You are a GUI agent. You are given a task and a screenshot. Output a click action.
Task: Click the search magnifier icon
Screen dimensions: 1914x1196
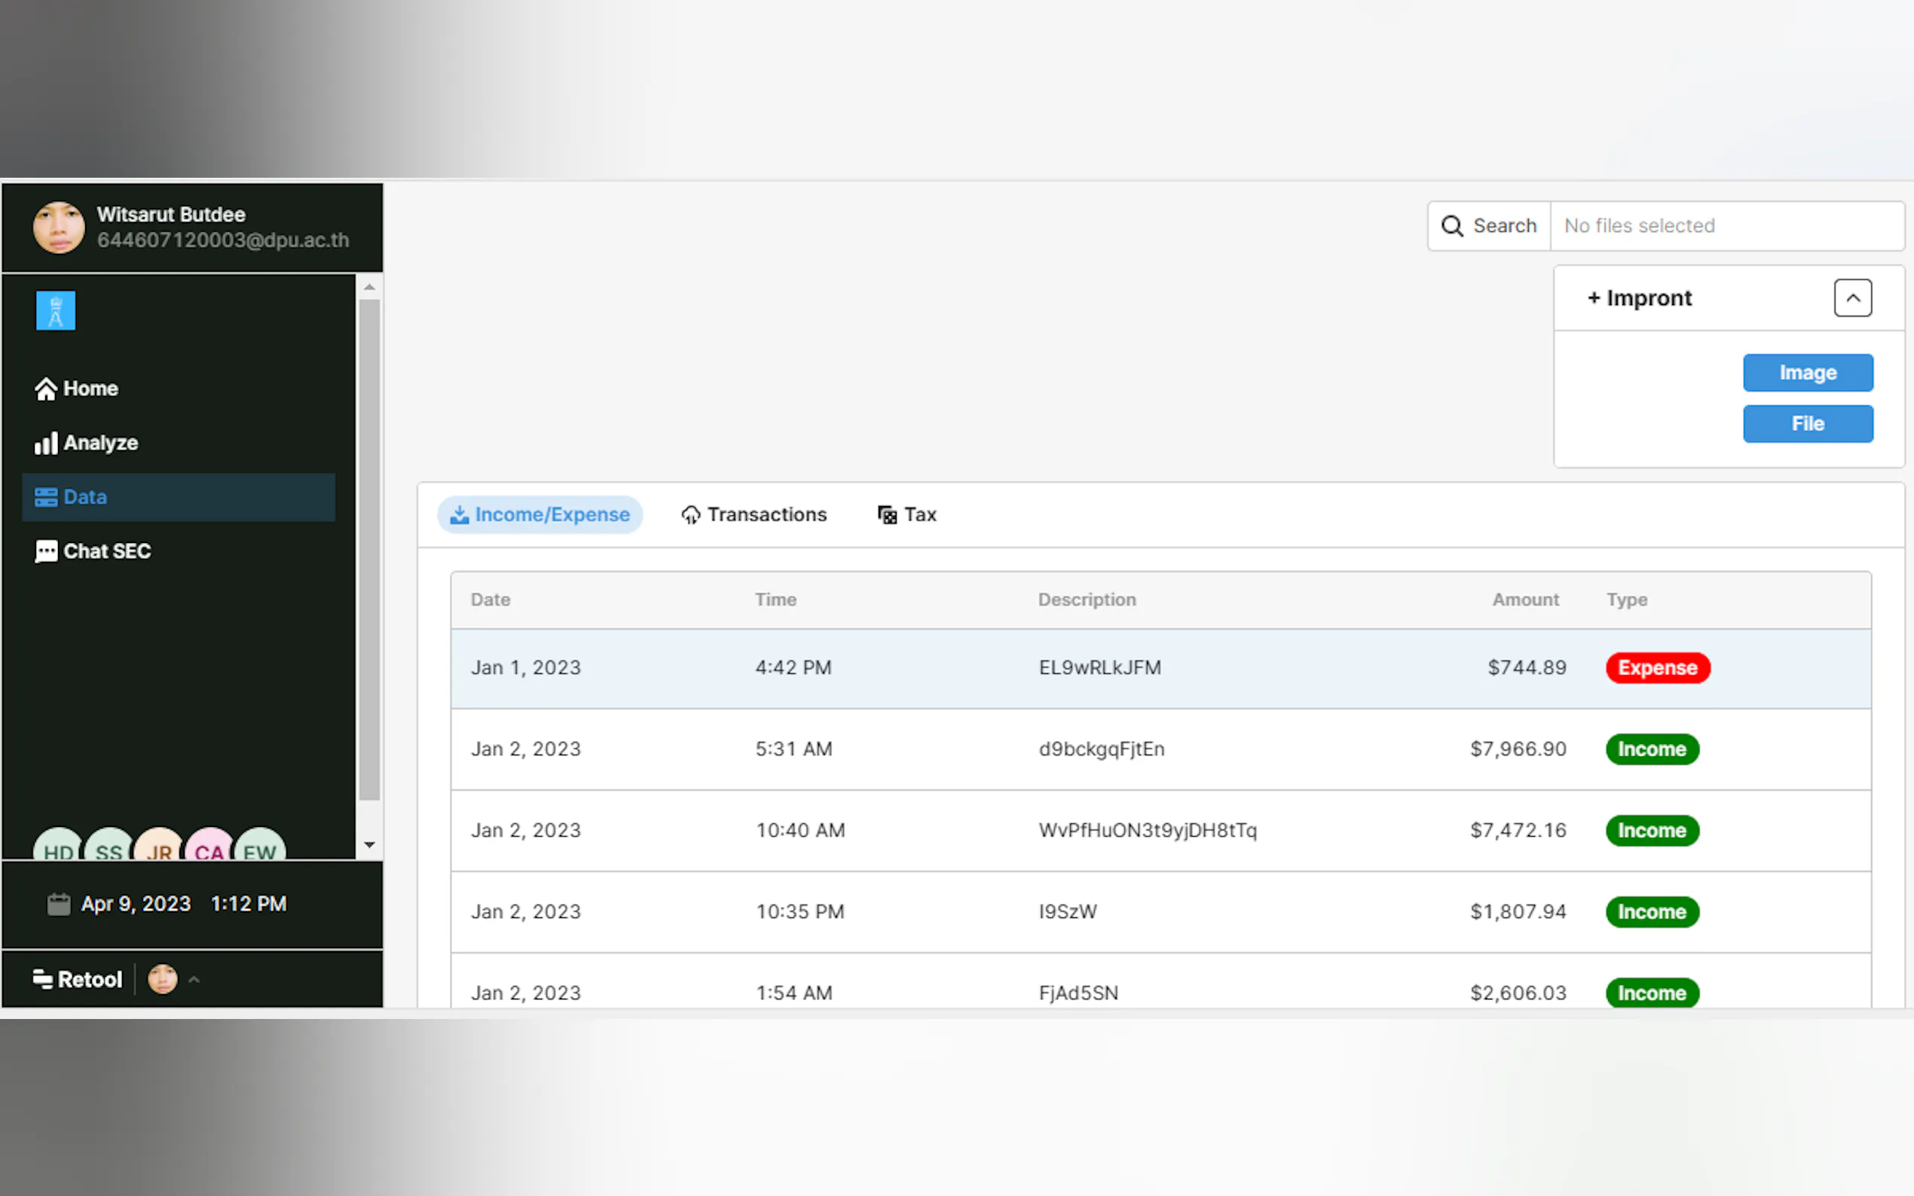point(1452,226)
